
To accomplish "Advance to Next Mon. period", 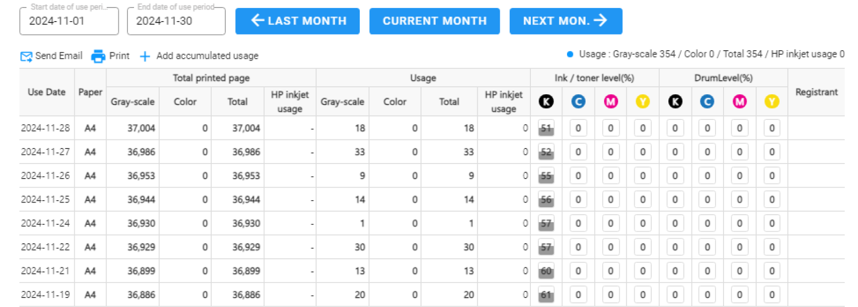I will [565, 21].
